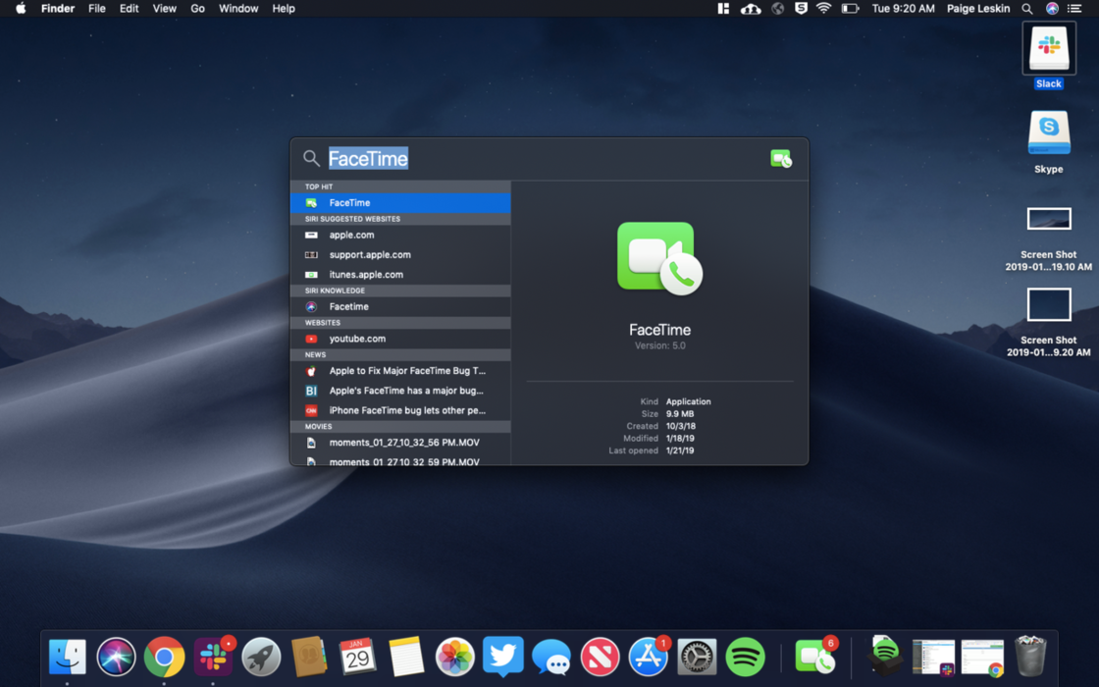Click the Spotlight magnifier in menu bar
The image size is (1099, 687).
click(1026, 9)
